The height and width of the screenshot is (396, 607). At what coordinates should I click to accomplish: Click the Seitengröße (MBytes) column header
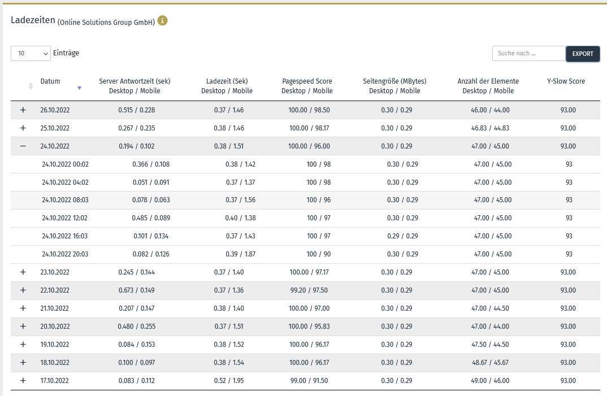(x=394, y=86)
